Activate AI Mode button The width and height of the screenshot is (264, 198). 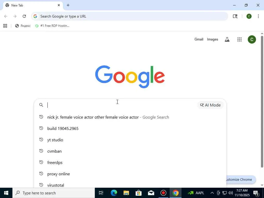coord(210,105)
